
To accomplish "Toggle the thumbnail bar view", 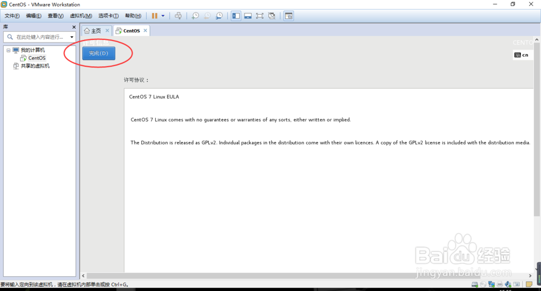I will tap(248, 16).
